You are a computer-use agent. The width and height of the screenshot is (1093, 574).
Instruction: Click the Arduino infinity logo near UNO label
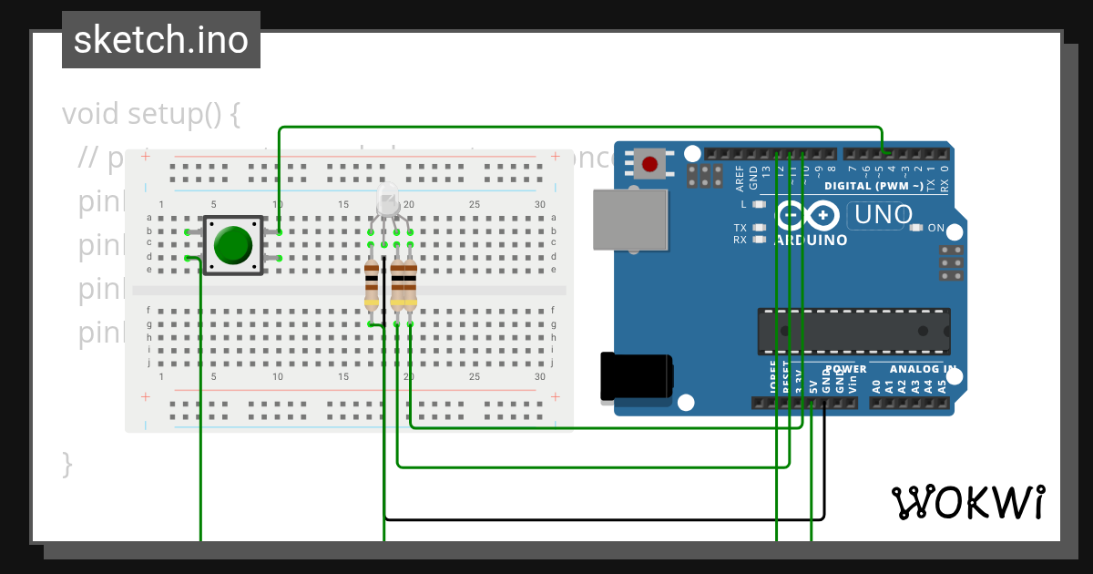pos(808,215)
